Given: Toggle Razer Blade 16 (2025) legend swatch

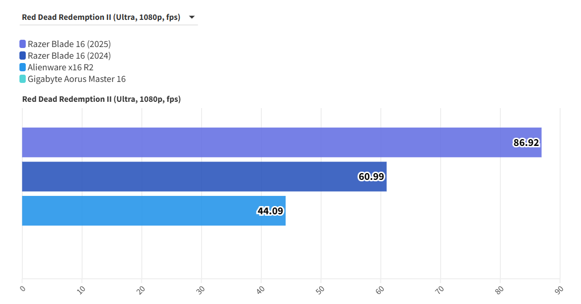Looking at the screenshot, I should 23,44.
